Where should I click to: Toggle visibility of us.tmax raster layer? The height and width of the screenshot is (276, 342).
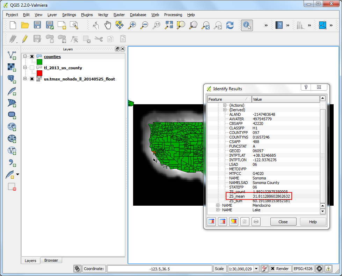32,79
